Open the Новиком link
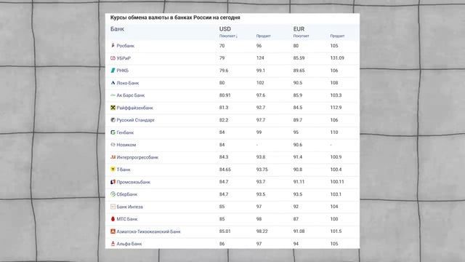 pos(126,145)
